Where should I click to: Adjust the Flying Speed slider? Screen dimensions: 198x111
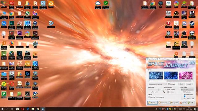[x=159, y=89]
